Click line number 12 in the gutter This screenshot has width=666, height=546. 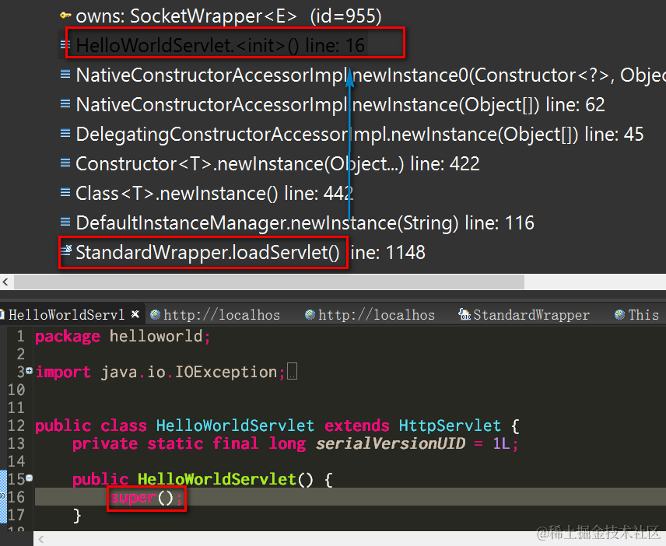[x=16, y=426]
